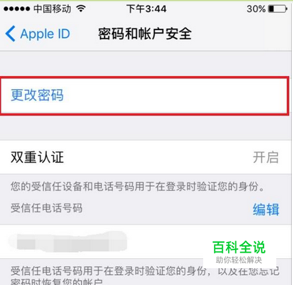Screen dimensions: 293x285
Task: Tap the 中国移动 carrier label
Action: click(x=52, y=9)
